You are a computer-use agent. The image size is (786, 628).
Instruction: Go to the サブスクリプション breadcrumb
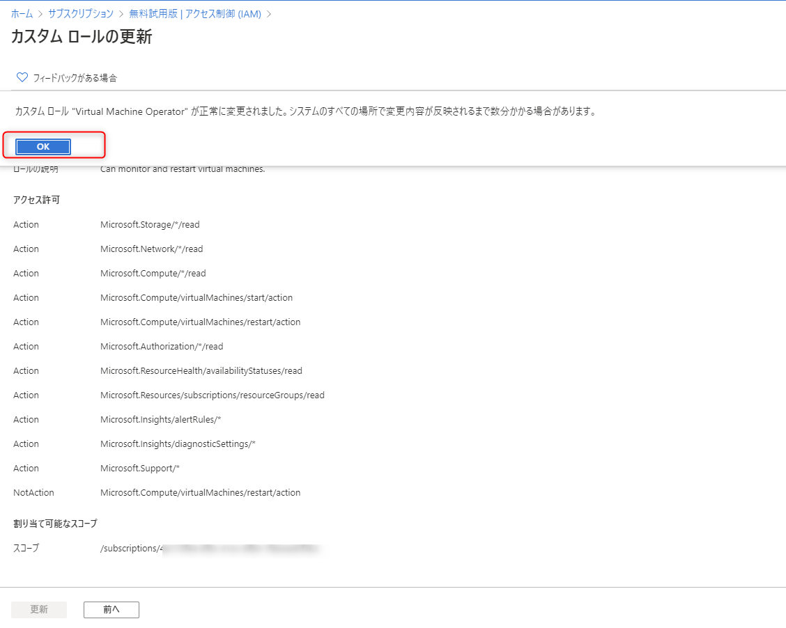[81, 14]
